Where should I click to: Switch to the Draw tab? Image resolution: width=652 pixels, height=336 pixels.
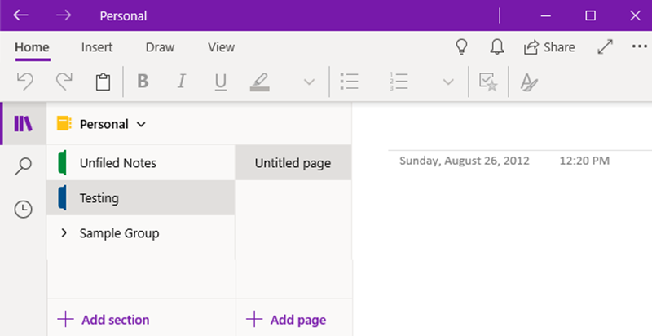160,47
